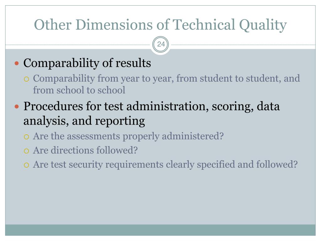This screenshot has width=321, height=241.
Task: Click the orange bullet beside Comparability of results
Action: 17,63
